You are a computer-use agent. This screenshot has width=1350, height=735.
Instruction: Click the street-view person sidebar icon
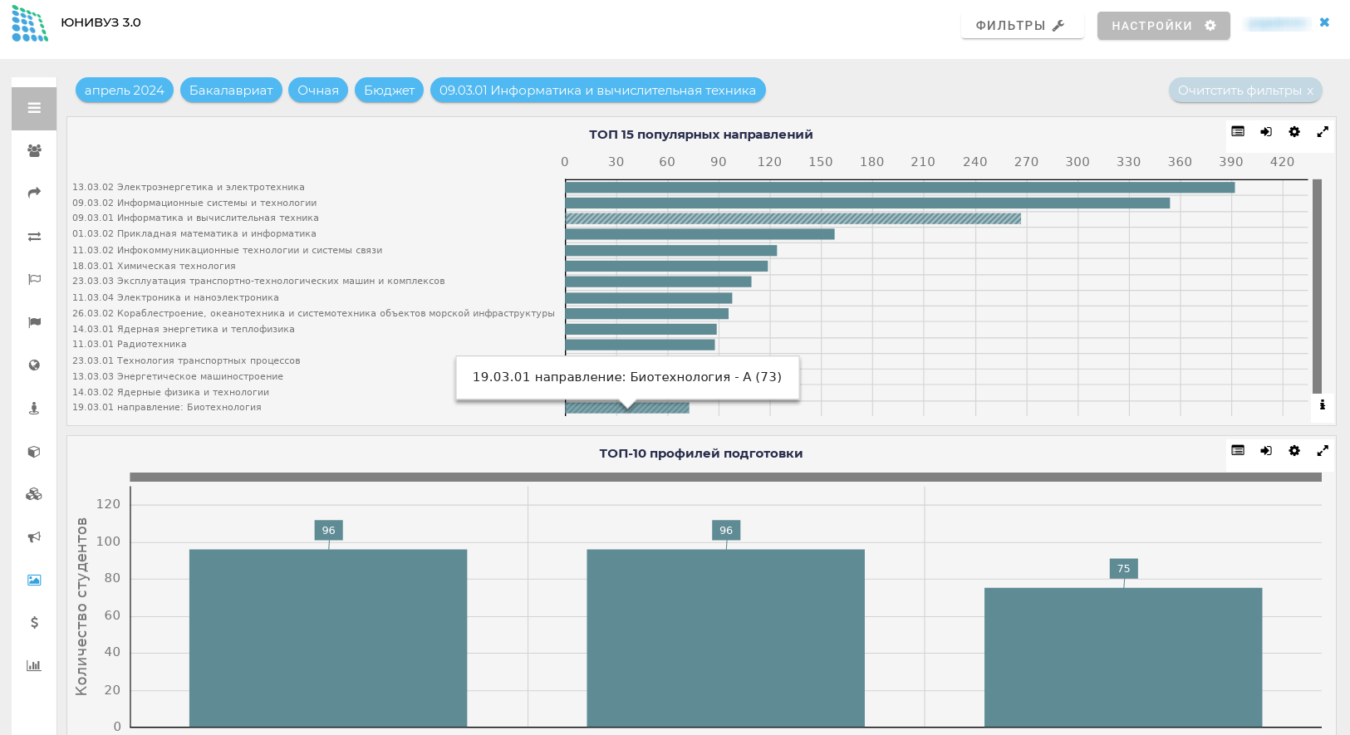[x=34, y=408]
